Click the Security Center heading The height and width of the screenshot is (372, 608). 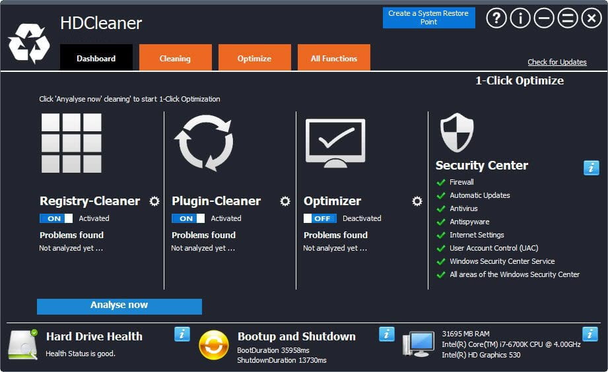click(x=482, y=166)
